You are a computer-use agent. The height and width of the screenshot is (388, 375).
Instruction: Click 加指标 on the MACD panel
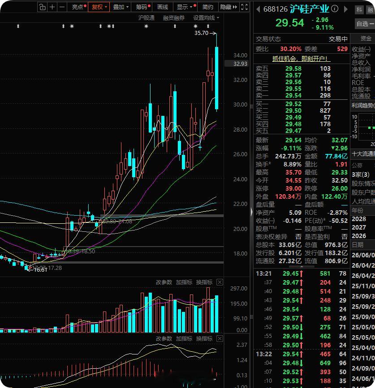[x=184, y=338]
